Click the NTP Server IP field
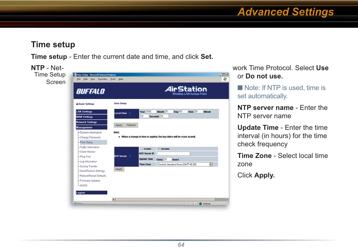 click(173, 154)
